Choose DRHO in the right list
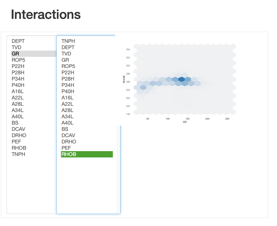This screenshot has height=226, width=277. click(69, 142)
